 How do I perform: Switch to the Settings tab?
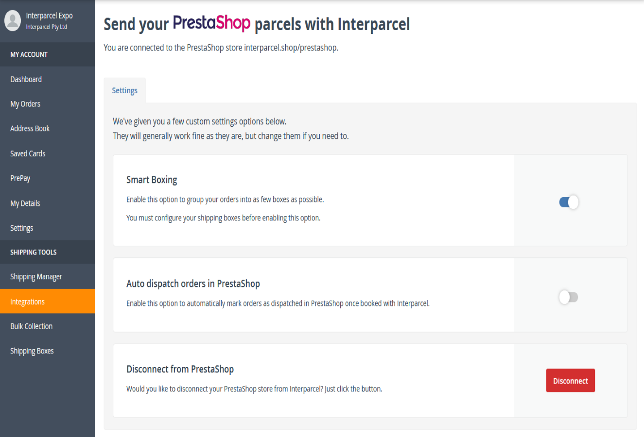124,90
